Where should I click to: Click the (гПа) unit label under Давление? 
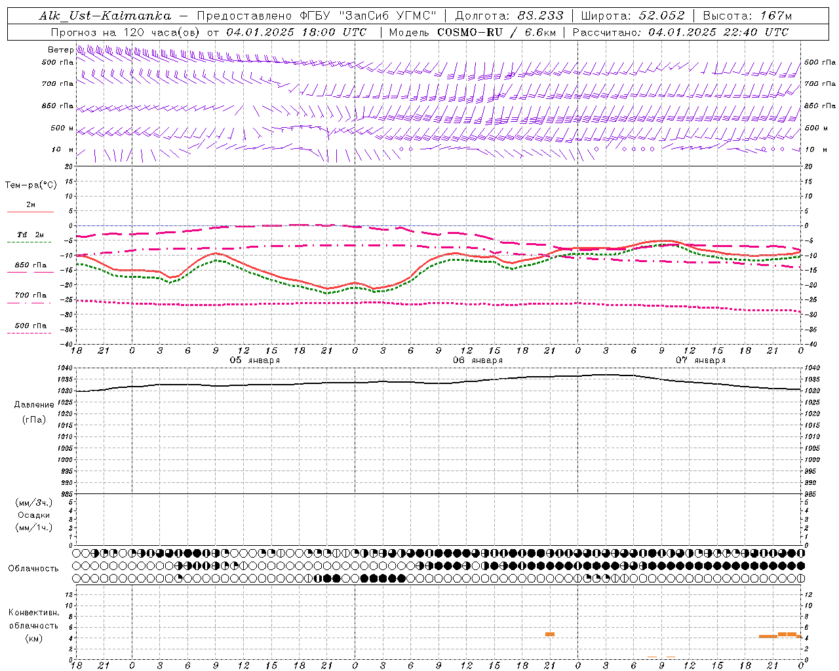pos(34,419)
